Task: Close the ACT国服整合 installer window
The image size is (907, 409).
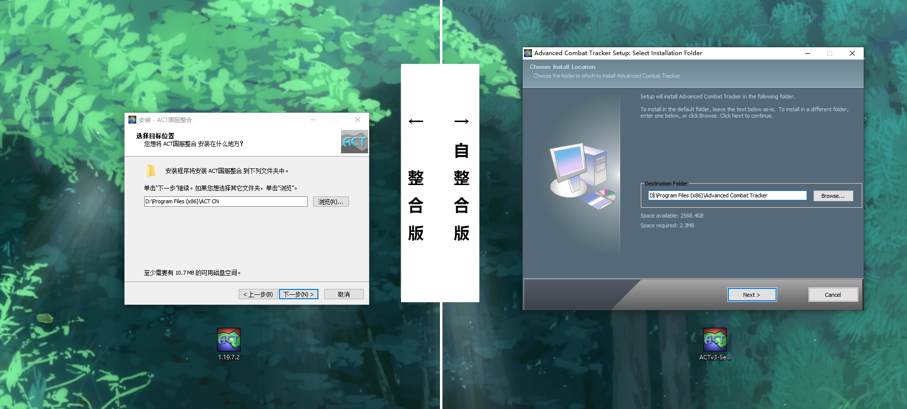Action: 358,120
